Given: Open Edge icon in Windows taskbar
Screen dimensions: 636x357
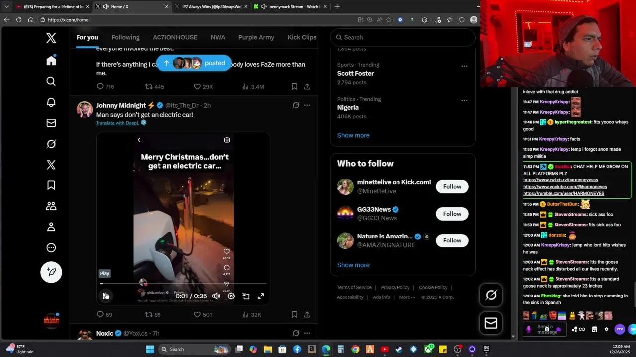Looking at the screenshot, I should (326, 349).
